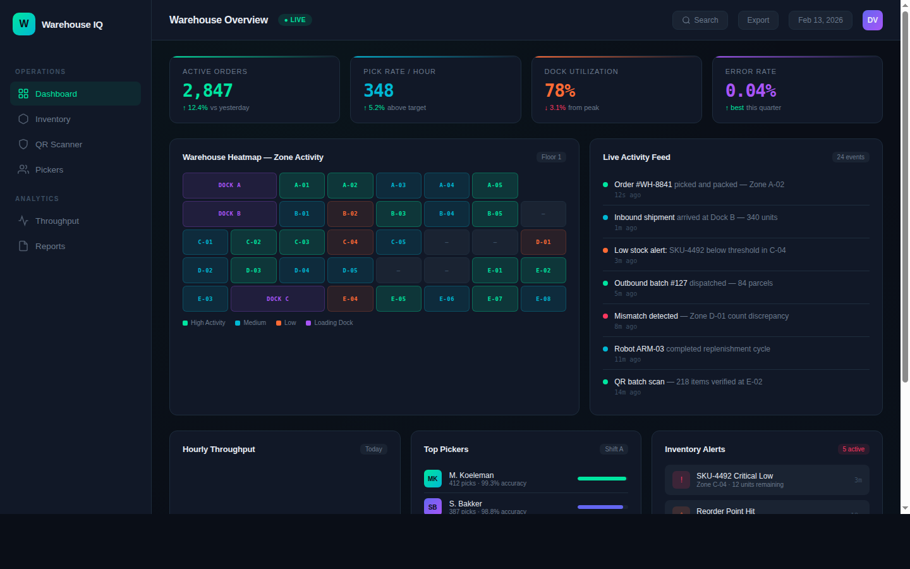Click the Shift A badge in Top Pickers
The height and width of the screenshot is (569, 910).
pyautogui.click(x=614, y=449)
